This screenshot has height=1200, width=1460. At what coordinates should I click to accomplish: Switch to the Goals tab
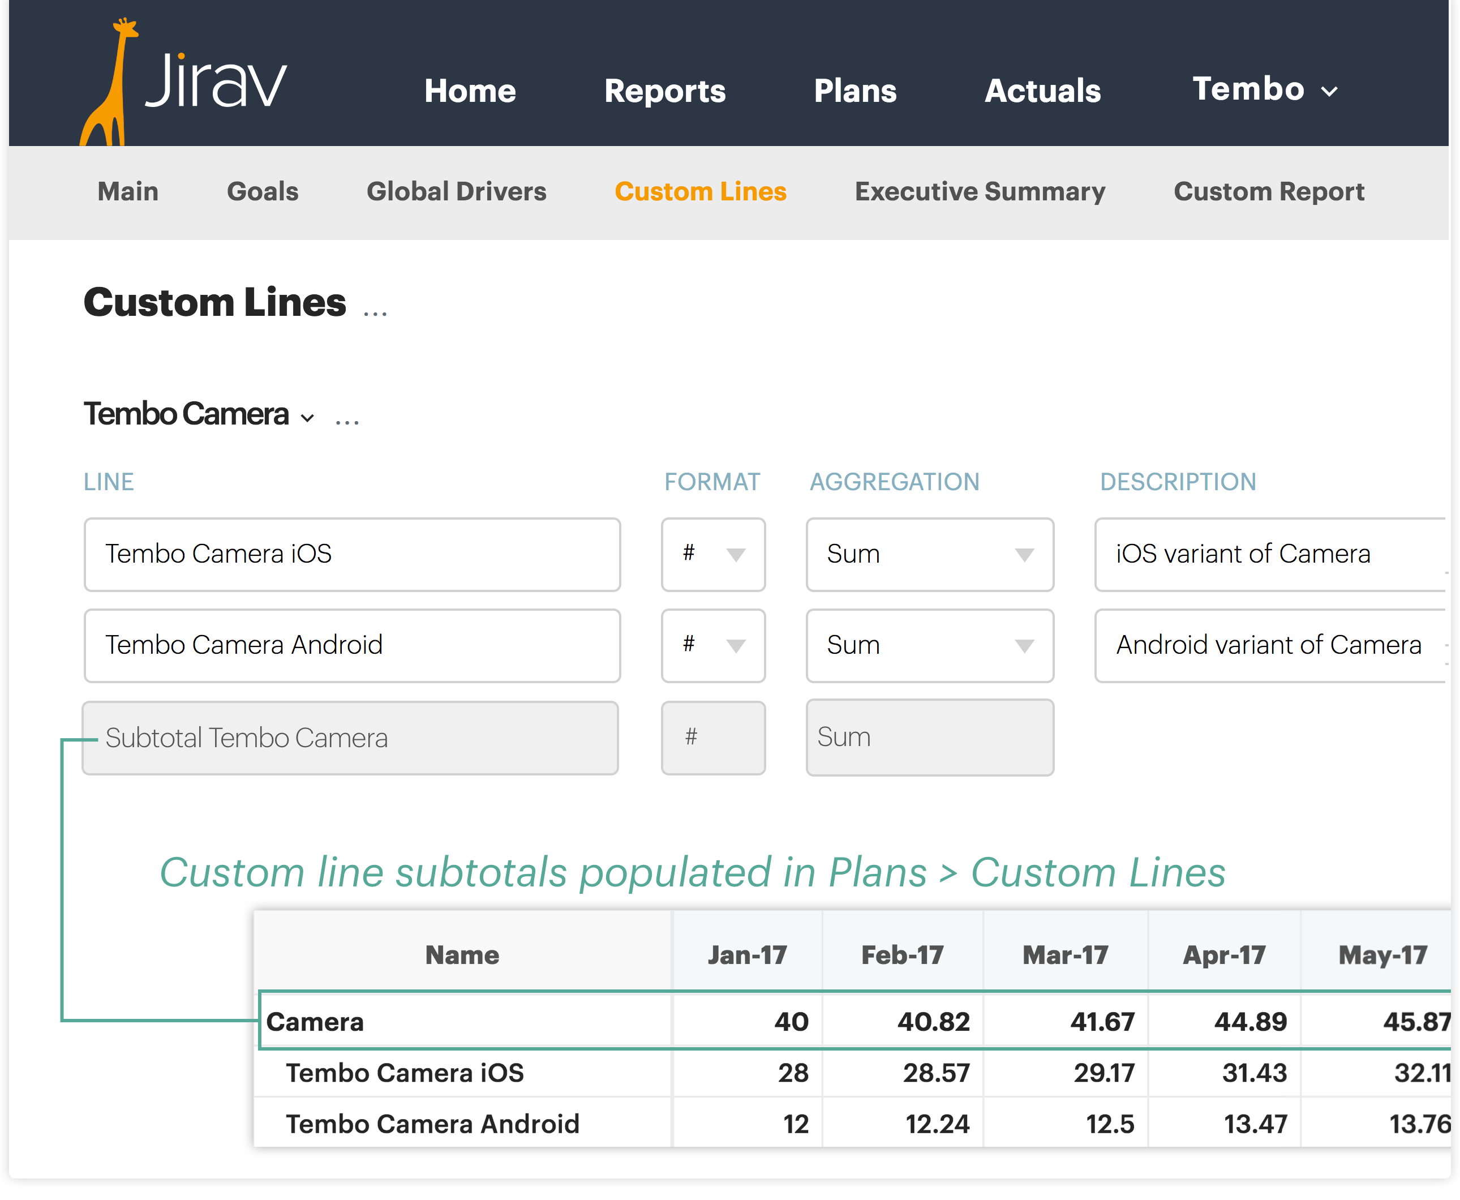263,191
